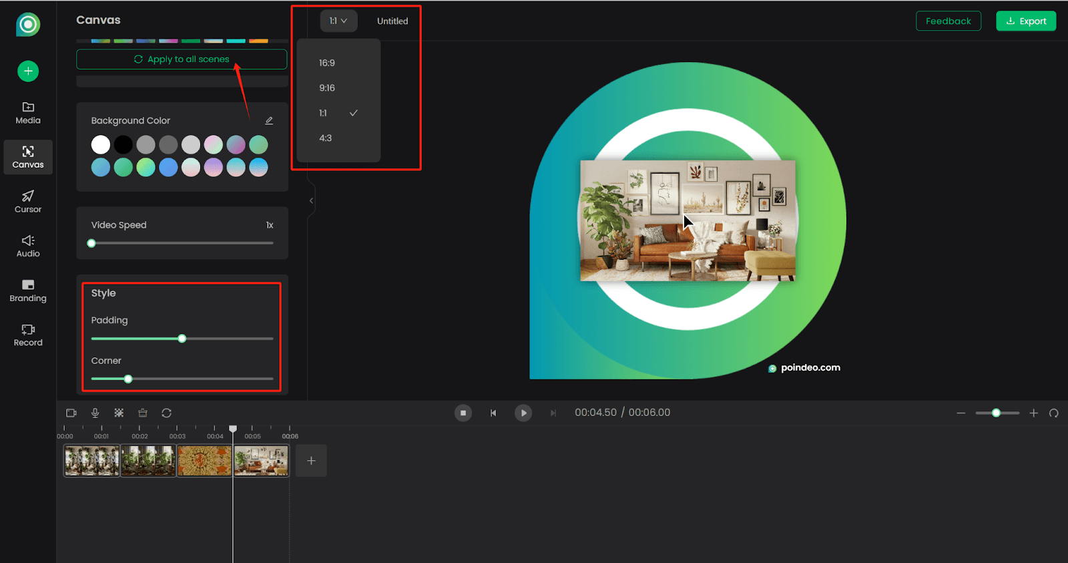The height and width of the screenshot is (563, 1068).
Task: Click the Untitled project name
Action: coord(392,21)
